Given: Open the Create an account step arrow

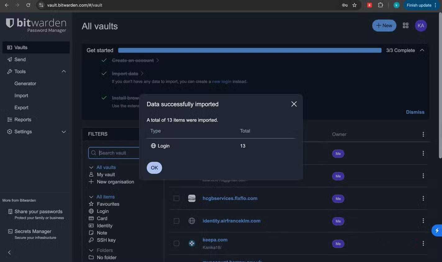Looking at the screenshot, I should (158, 60).
